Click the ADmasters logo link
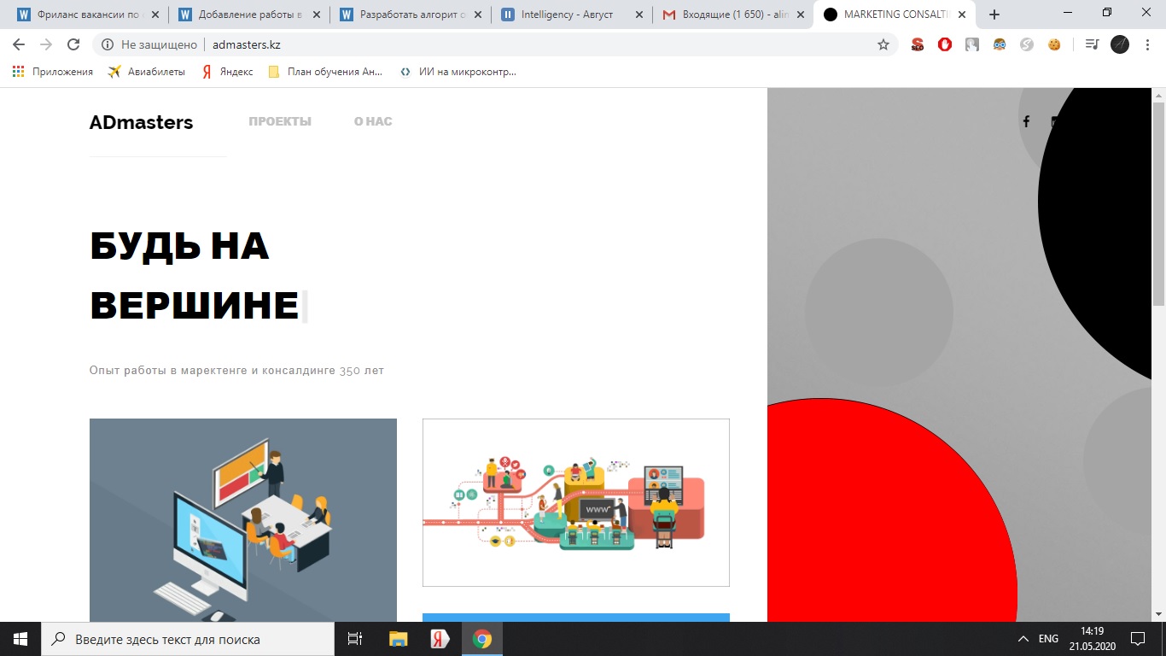The image size is (1166, 656). 141,122
